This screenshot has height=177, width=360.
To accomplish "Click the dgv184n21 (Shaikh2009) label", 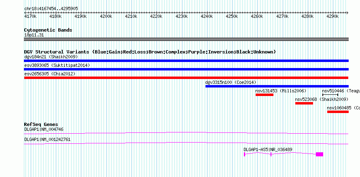I will [x=51, y=57].
